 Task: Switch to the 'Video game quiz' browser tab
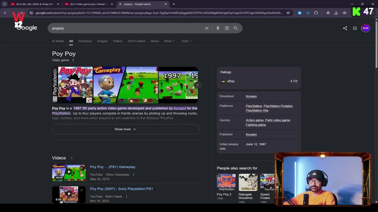89,4
